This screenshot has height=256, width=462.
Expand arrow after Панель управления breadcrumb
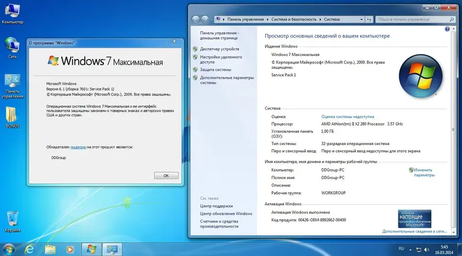pos(267,20)
